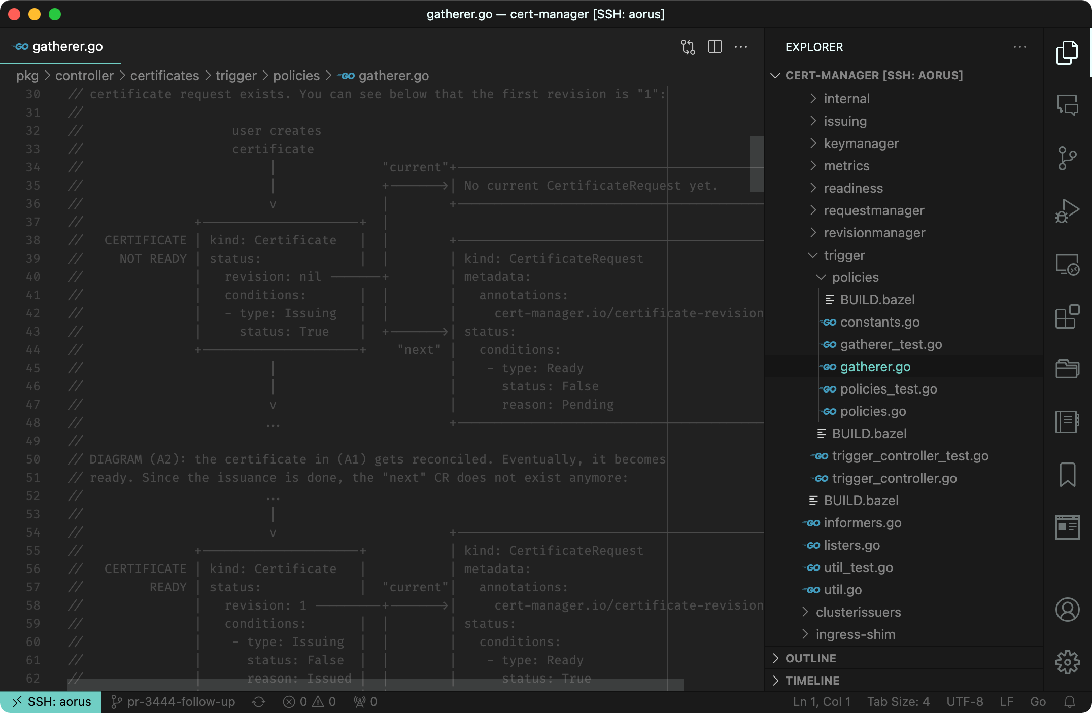Click the Open Changes compare icon
This screenshot has height=713, width=1092.
point(688,47)
